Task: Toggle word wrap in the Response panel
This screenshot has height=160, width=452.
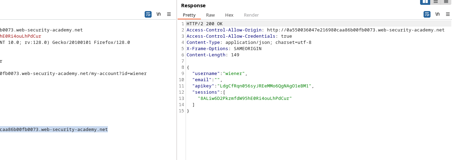Action: [427, 14]
